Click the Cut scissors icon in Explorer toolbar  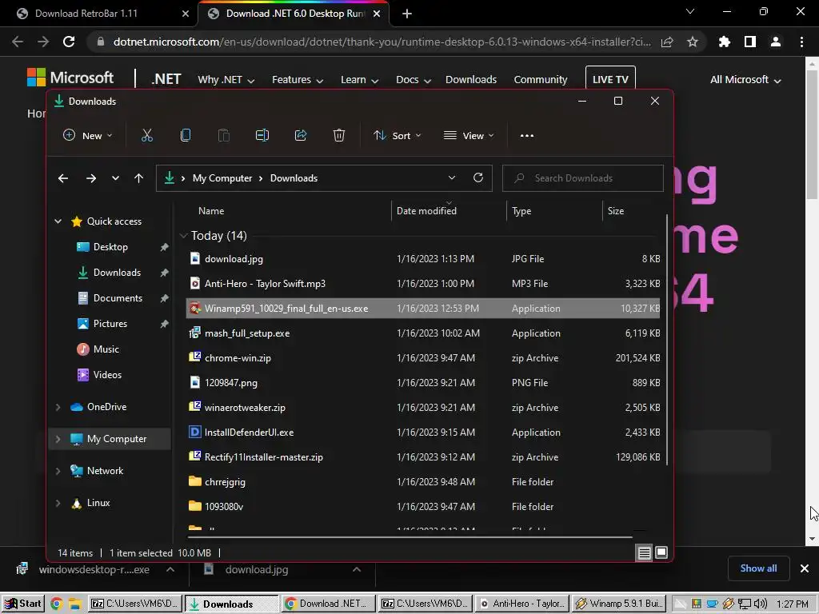coord(147,136)
